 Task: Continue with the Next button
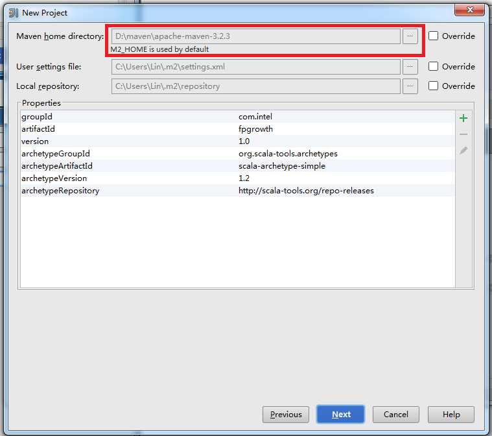click(x=341, y=415)
